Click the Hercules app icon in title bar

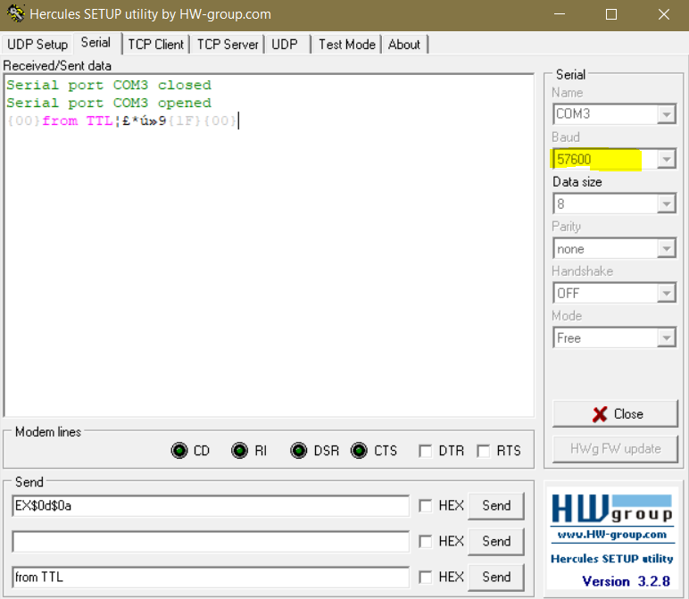(x=16, y=13)
